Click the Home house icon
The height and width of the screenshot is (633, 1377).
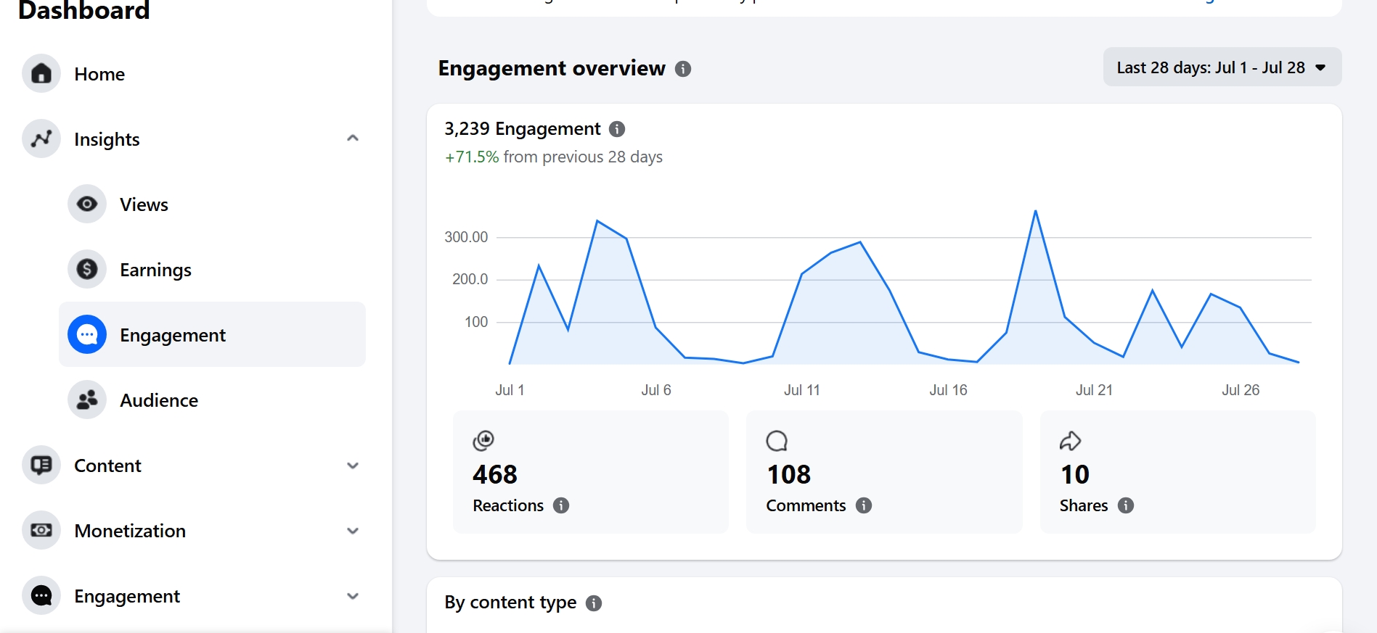(x=41, y=73)
